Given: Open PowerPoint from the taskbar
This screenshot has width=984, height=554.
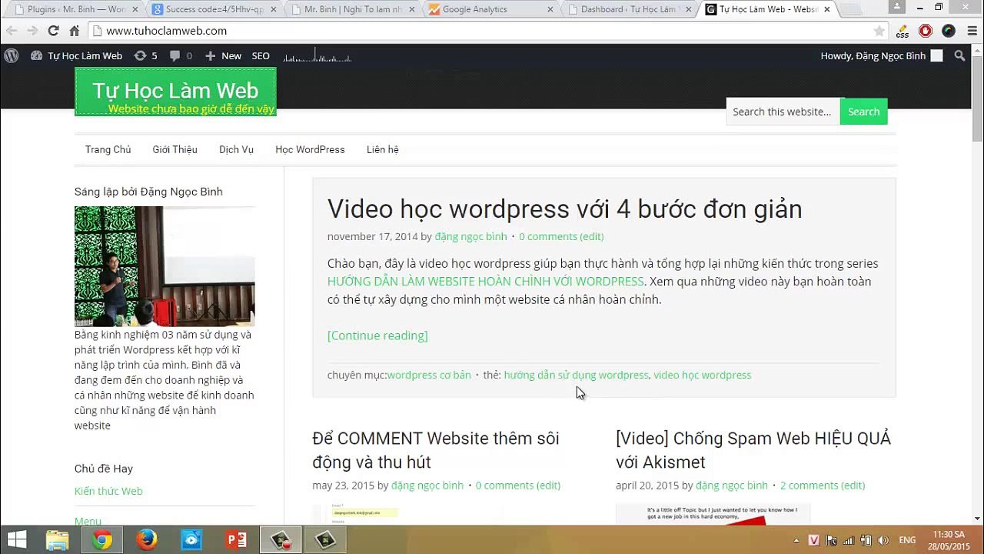Looking at the screenshot, I should click(x=236, y=540).
